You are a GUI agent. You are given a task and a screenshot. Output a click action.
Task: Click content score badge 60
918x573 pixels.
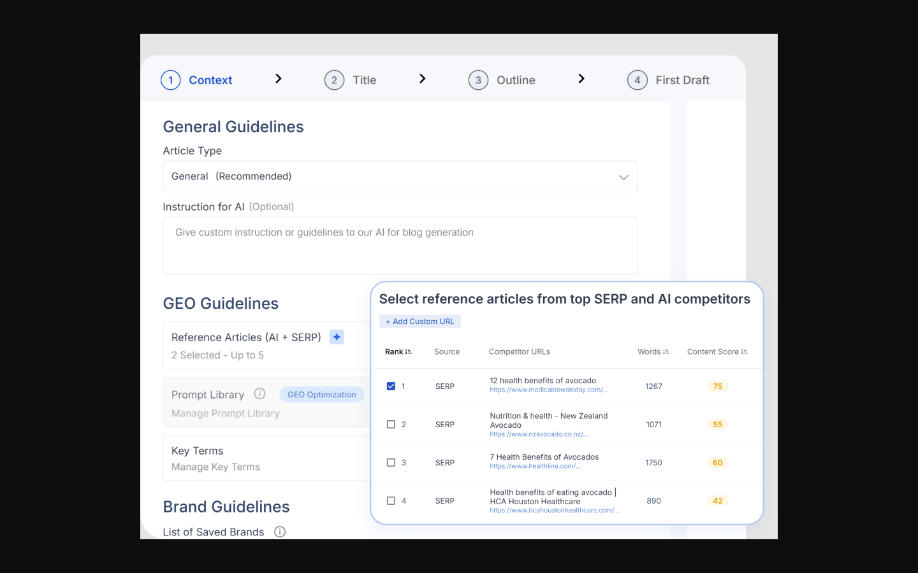718,463
